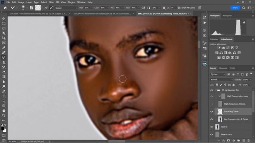Delete layer with trash icon
The image size is (255, 143).
(249, 141)
